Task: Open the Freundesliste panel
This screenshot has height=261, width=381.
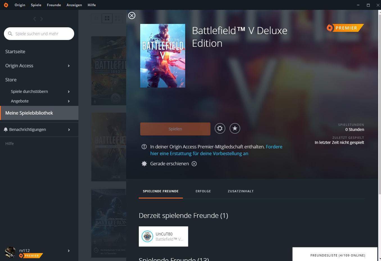Action: (x=335, y=254)
